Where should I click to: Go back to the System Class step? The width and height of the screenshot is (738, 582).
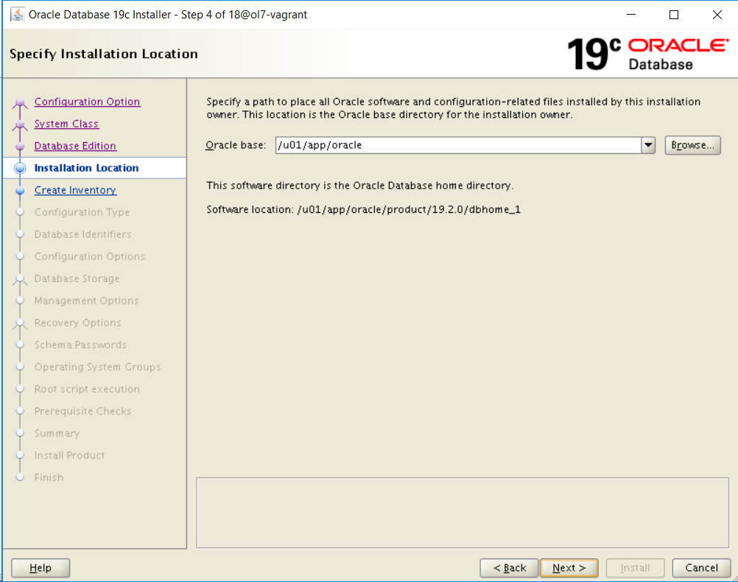[x=66, y=124]
